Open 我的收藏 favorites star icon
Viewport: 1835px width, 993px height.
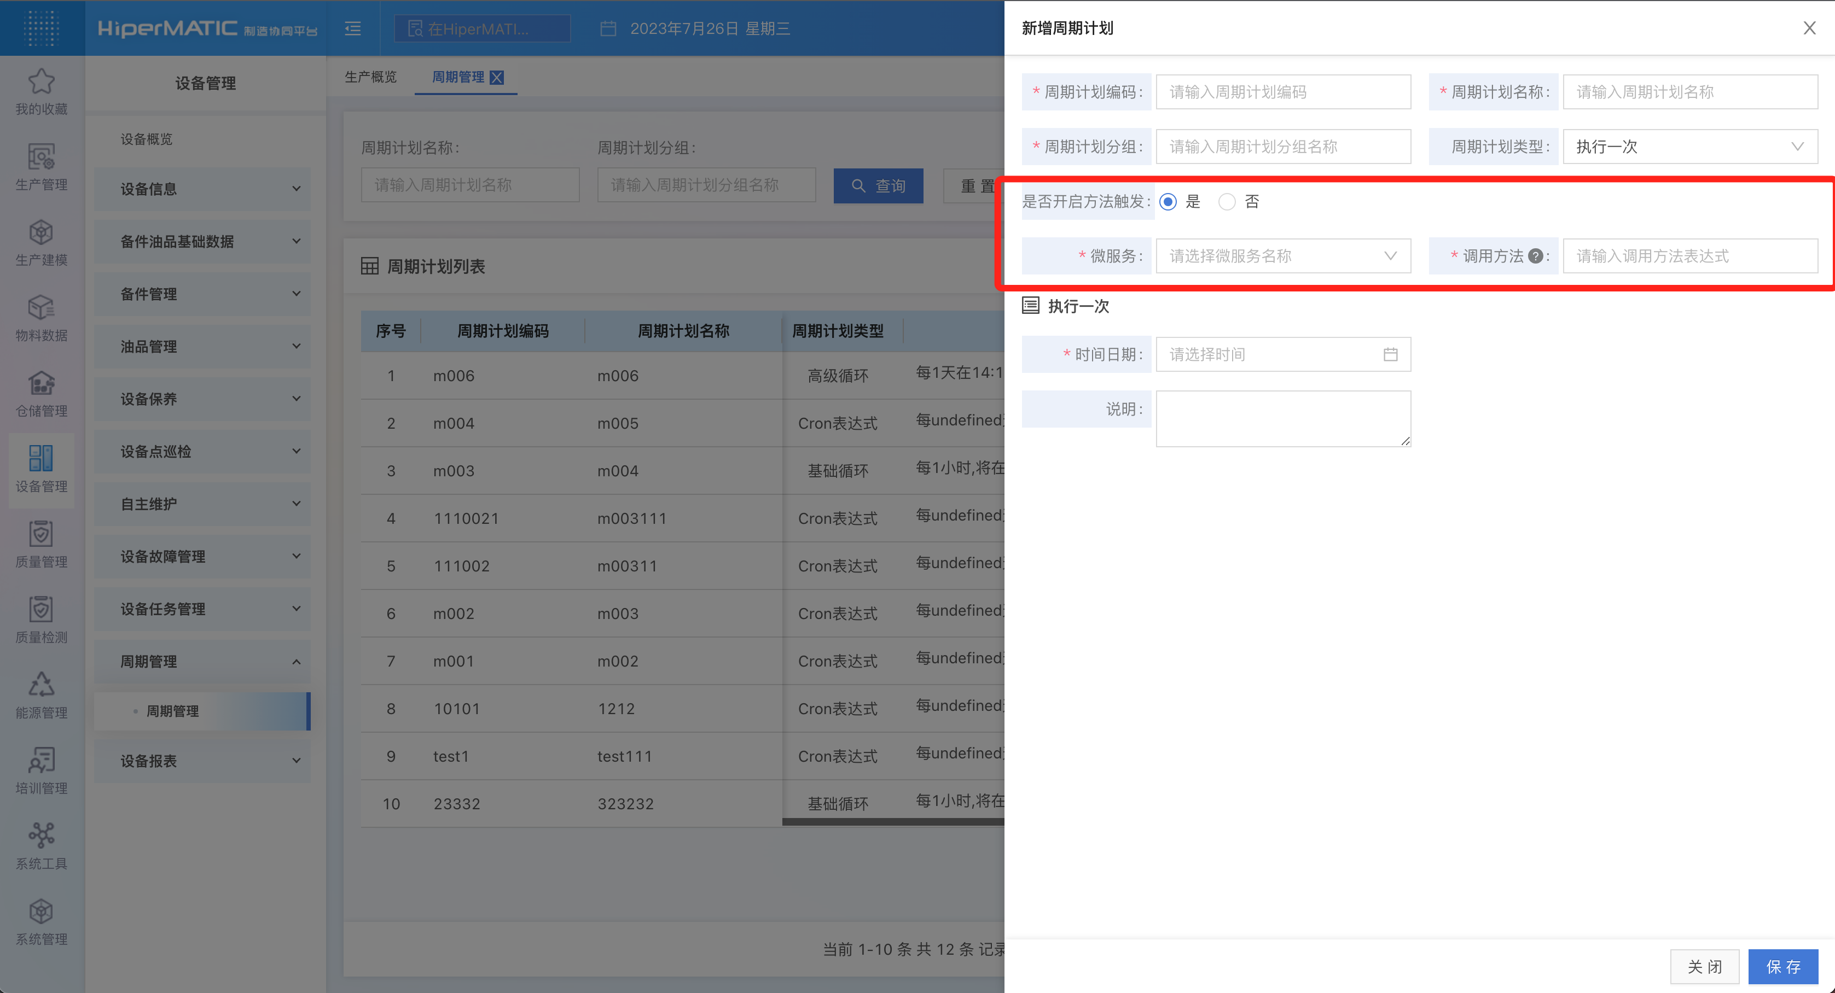point(42,81)
